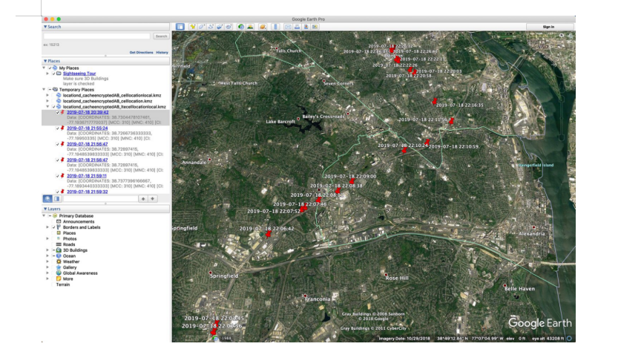
Task: Enable the Terrain layer checkbox
Action: tap(53, 284)
